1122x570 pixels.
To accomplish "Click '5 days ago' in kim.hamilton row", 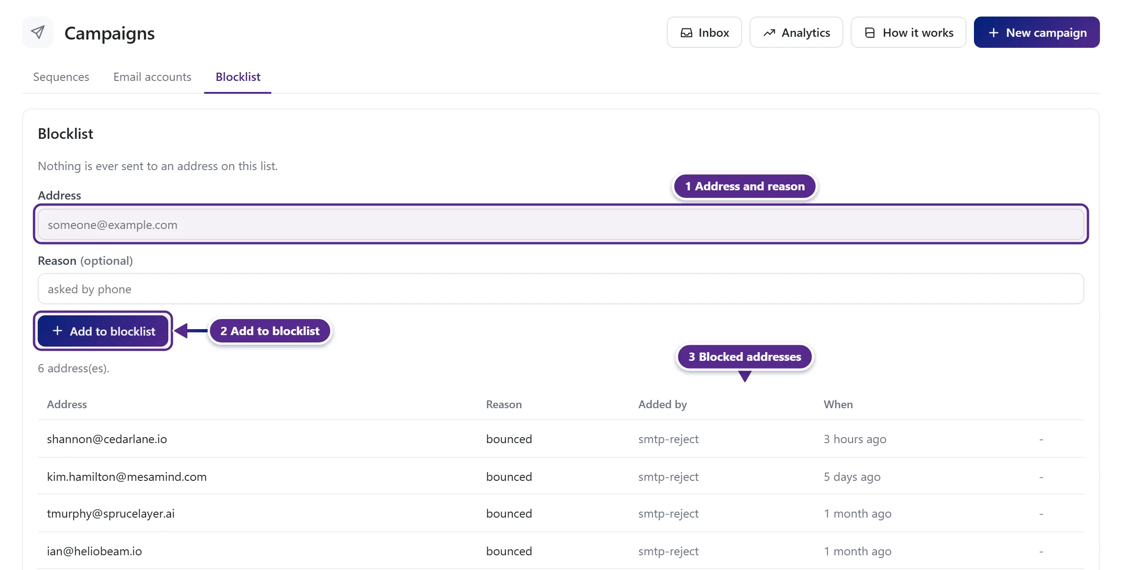I will pyautogui.click(x=852, y=477).
